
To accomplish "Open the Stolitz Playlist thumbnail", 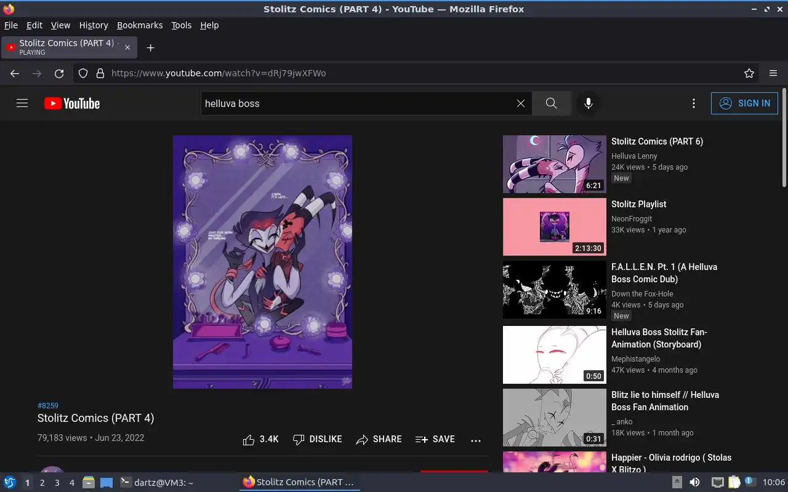I will pyautogui.click(x=555, y=227).
